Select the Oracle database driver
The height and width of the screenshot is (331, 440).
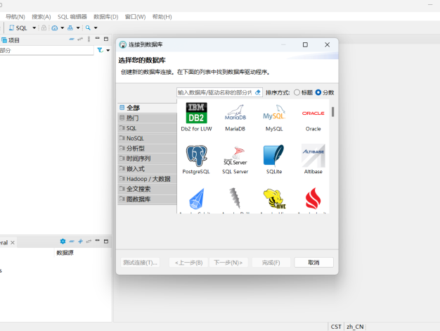(x=313, y=113)
